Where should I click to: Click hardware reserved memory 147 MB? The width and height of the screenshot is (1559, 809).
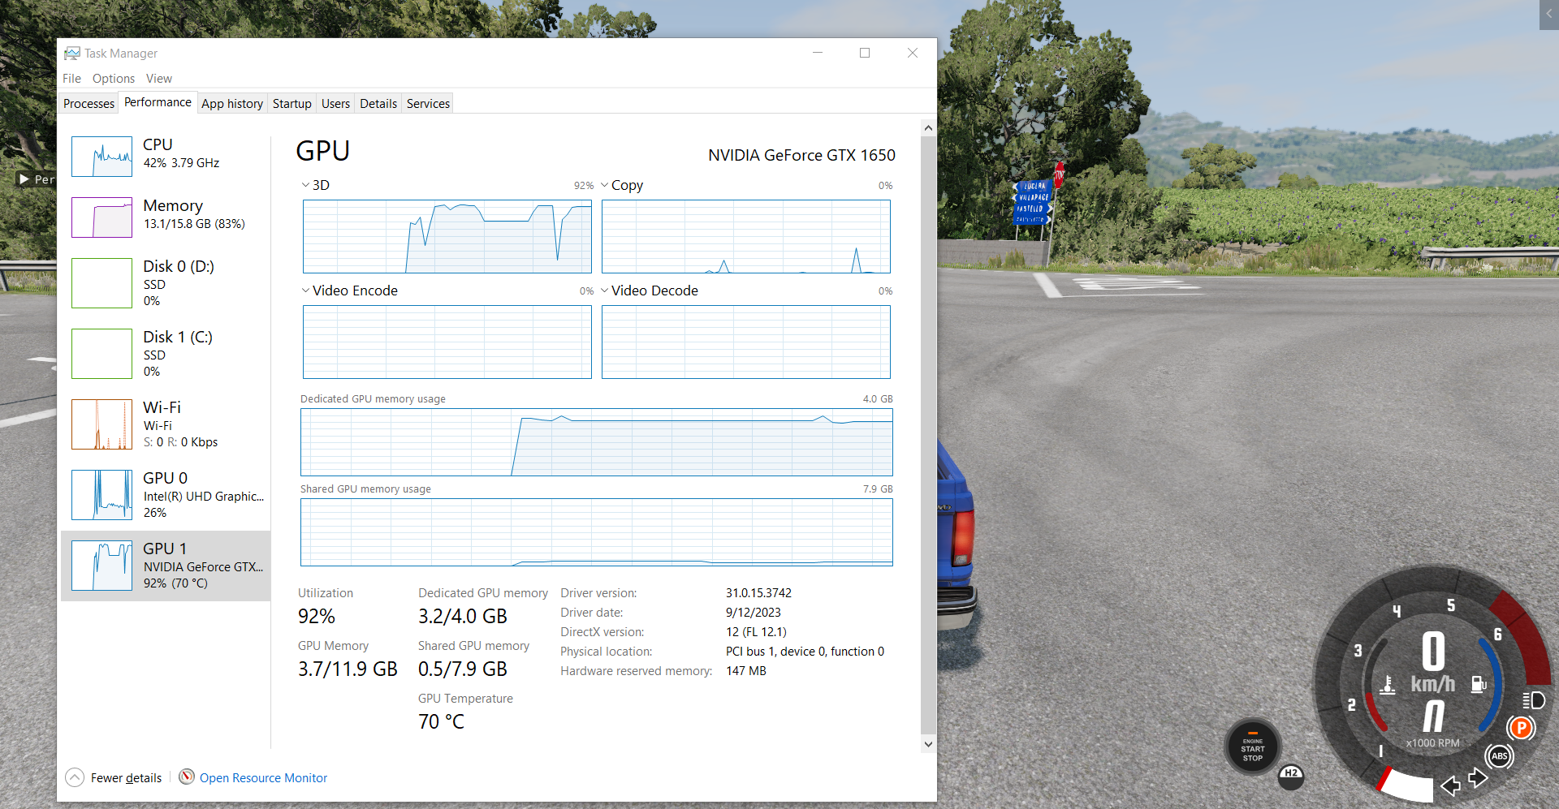pos(746,671)
